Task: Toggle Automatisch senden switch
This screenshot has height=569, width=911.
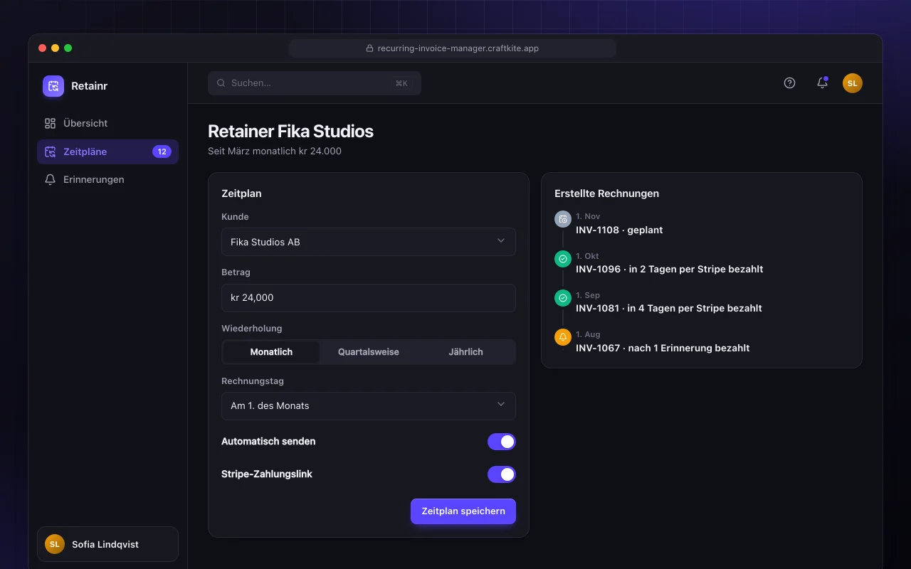Action: (502, 442)
